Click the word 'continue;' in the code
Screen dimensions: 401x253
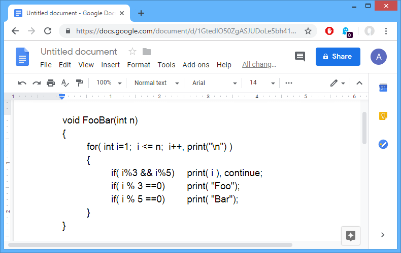tap(243, 173)
